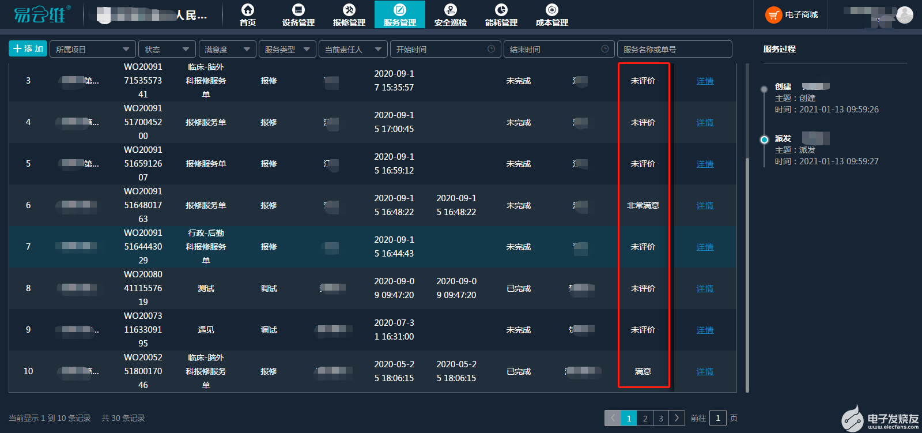This screenshot has width=922, height=433.
Task: Open the 首页 home icon
Action: [x=248, y=10]
